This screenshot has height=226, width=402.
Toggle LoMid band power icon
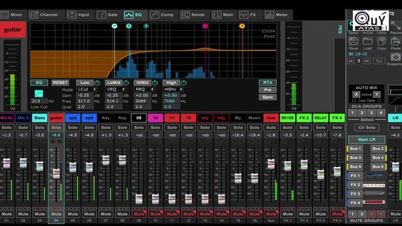click(126, 83)
